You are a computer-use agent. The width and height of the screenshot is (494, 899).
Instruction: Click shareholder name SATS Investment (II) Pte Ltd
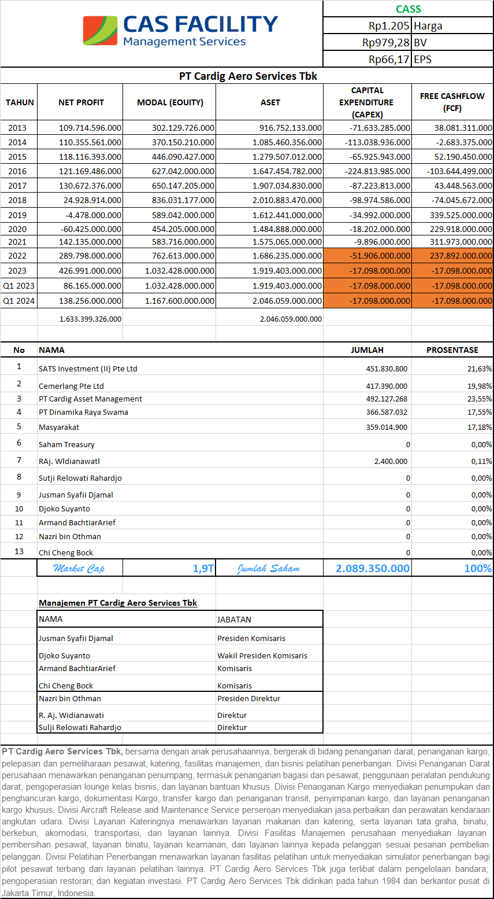(88, 369)
